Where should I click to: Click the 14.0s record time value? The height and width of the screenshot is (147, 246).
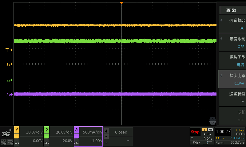click(x=220, y=138)
